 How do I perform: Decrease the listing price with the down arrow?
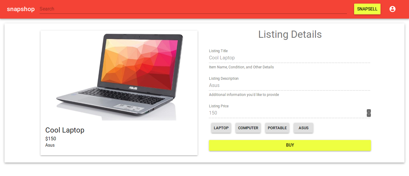point(369,115)
